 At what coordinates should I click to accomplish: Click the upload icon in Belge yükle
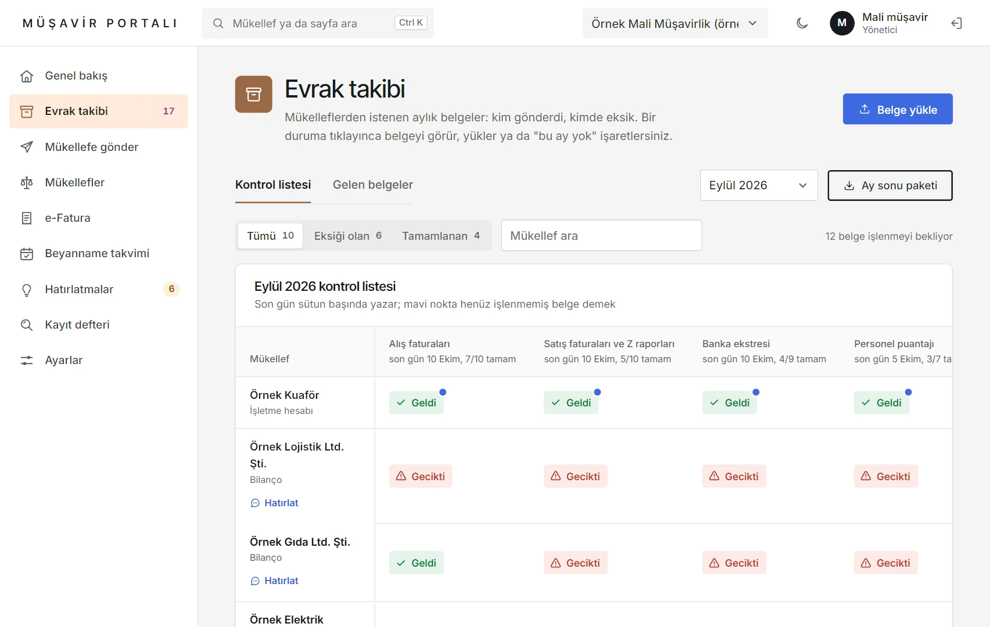[x=865, y=109]
